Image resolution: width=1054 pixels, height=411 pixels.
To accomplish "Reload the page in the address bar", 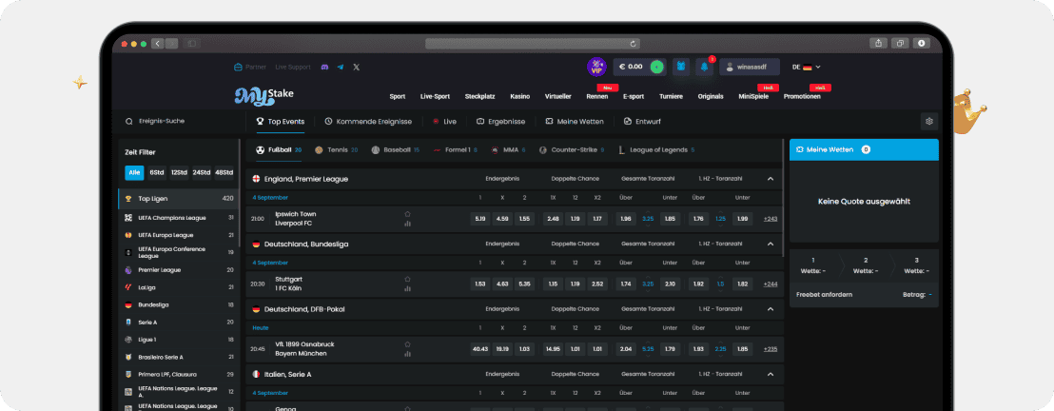I will coord(634,44).
